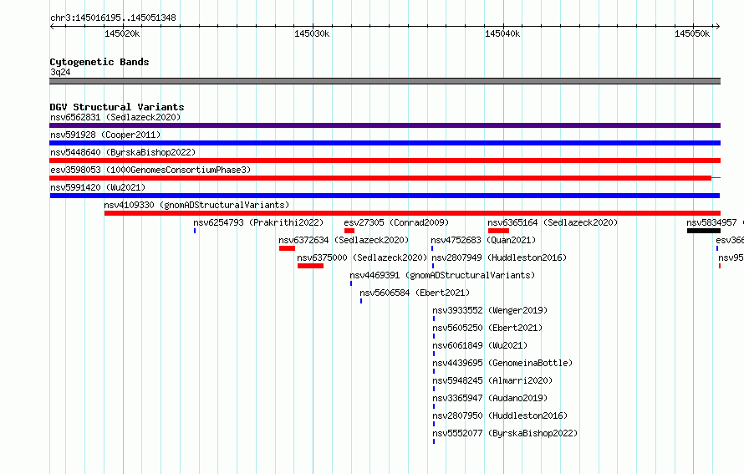Click the 3q24 band label

(60, 72)
